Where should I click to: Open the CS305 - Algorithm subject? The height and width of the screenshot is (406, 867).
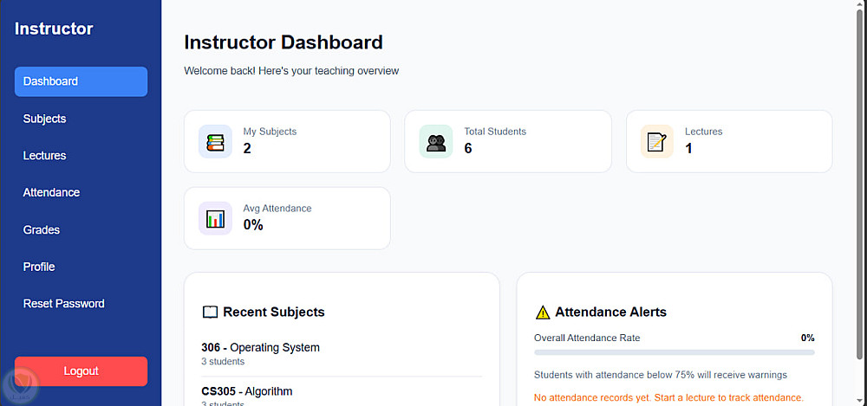pyautogui.click(x=247, y=391)
